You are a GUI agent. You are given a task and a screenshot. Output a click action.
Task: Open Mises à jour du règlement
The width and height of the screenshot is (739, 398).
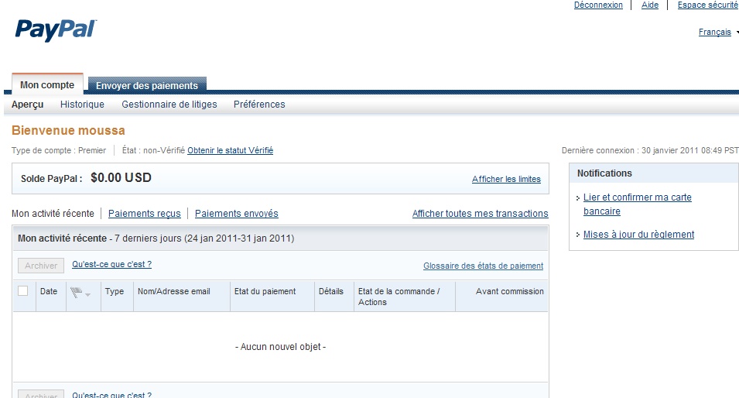click(638, 235)
